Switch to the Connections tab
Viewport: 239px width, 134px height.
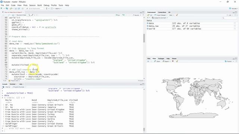coord(162,12)
